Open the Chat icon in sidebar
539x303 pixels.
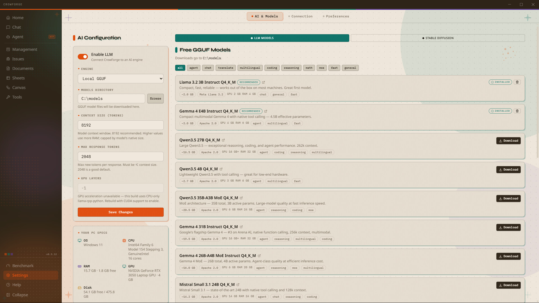coord(8,27)
